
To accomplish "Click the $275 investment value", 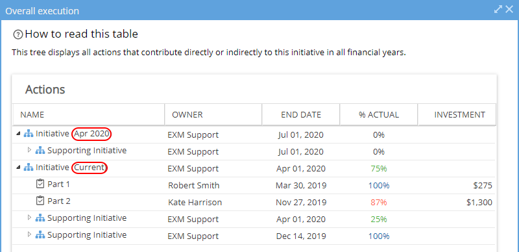I will click(483, 185).
